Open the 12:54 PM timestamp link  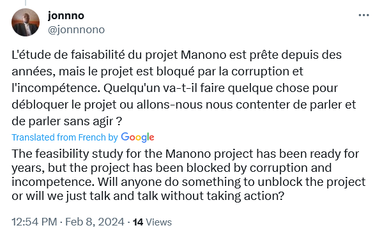34,222
